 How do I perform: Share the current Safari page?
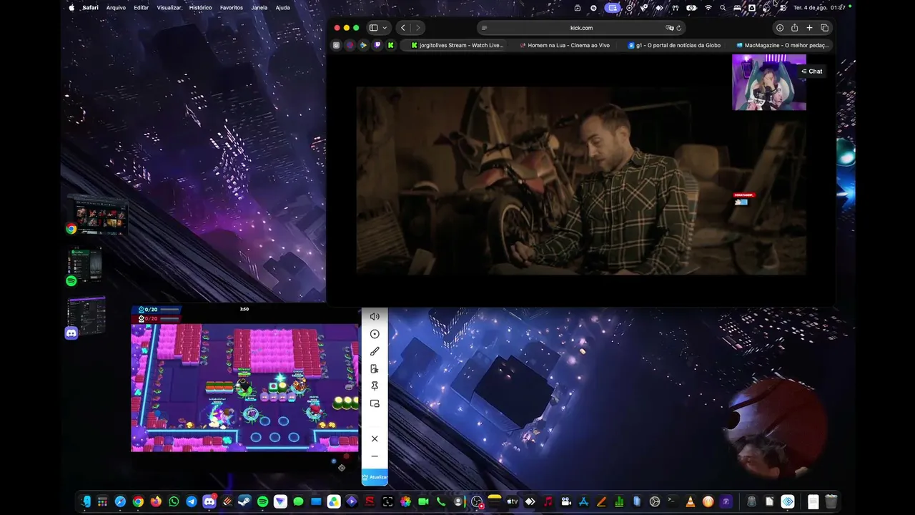tap(794, 28)
